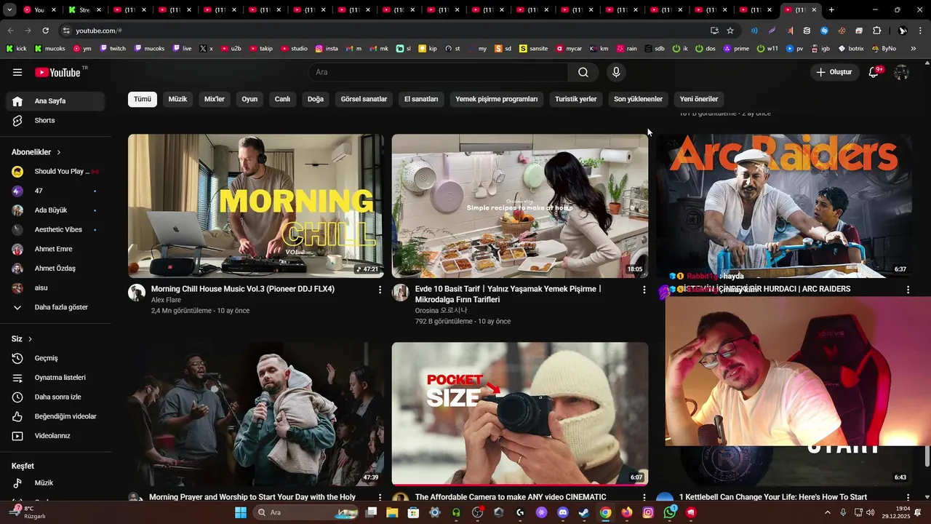Open a new Chrome tab
931x524 pixels.
coord(831,10)
